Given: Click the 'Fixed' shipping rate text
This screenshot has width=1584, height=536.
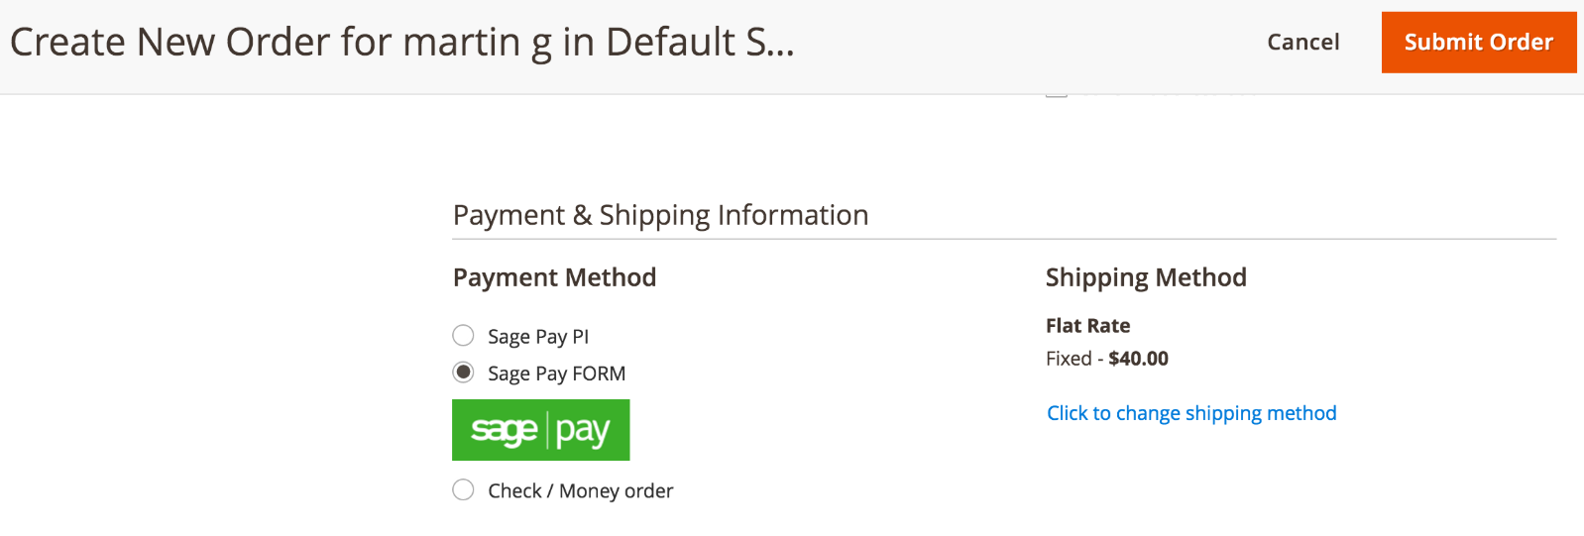Looking at the screenshot, I should point(1069,359).
